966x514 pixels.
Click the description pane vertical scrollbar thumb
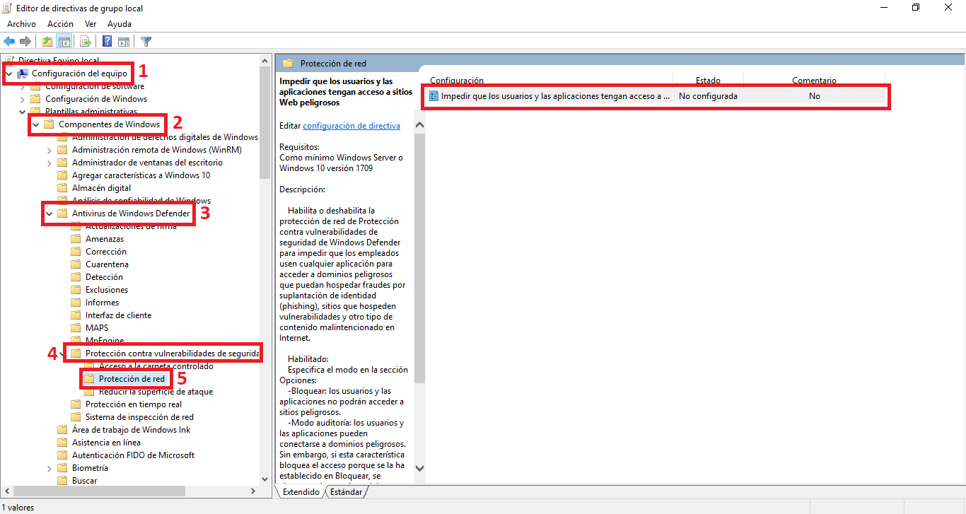pos(419,257)
